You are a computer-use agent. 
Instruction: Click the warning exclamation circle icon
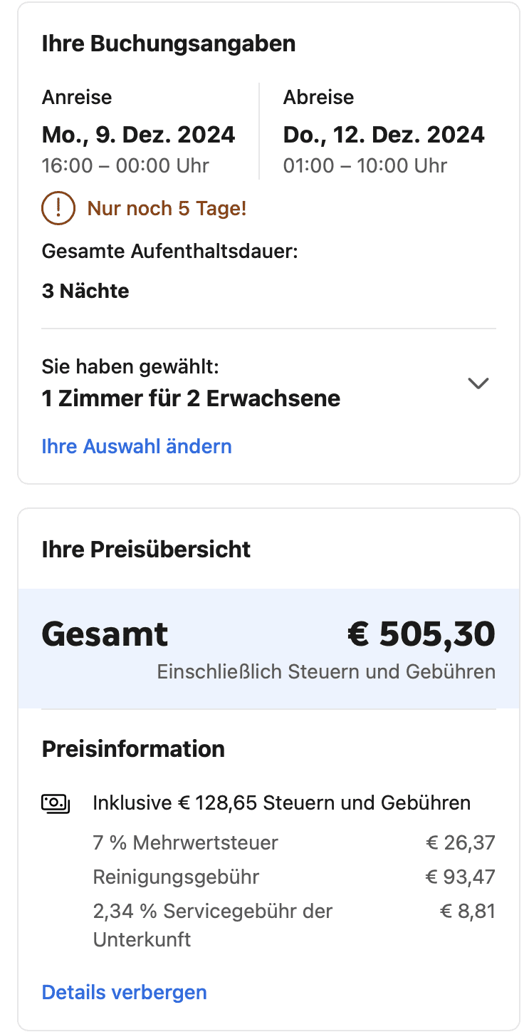[58, 209]
